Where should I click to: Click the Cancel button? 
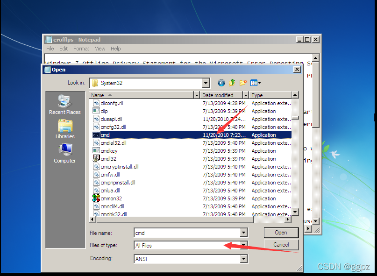(281, 245)
